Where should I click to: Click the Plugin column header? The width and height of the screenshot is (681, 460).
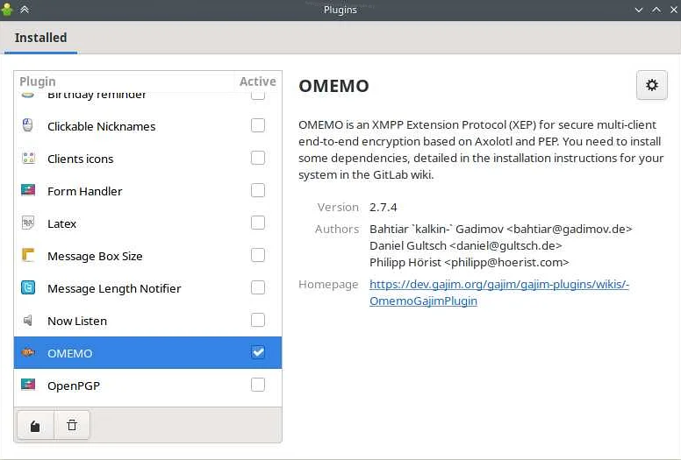(37, 81)
